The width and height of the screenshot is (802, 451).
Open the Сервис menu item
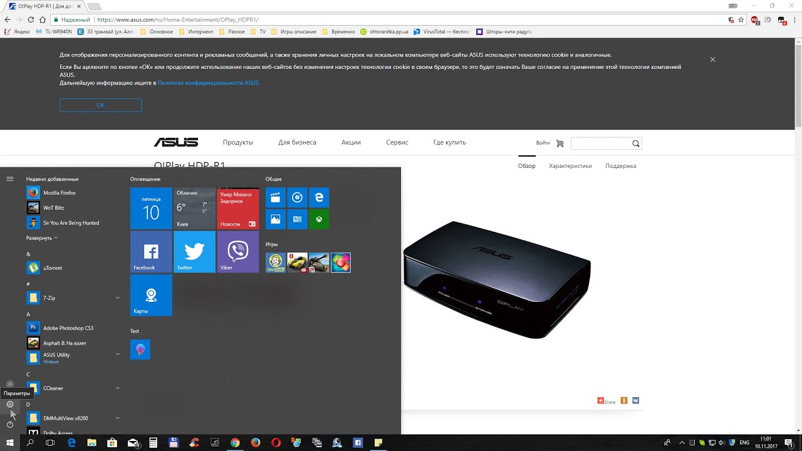click(397, 142)
